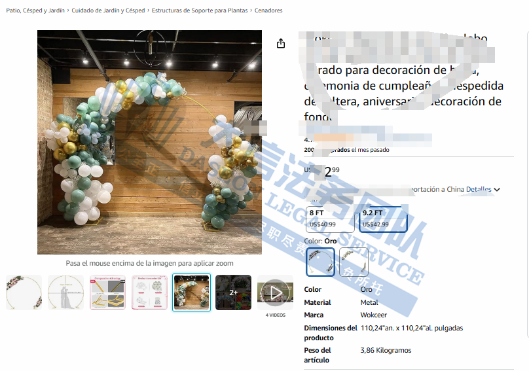Viewport: 529px width, 371px height.
Task: Open the 2+ more images thumbnail
Action: point(233,292)
